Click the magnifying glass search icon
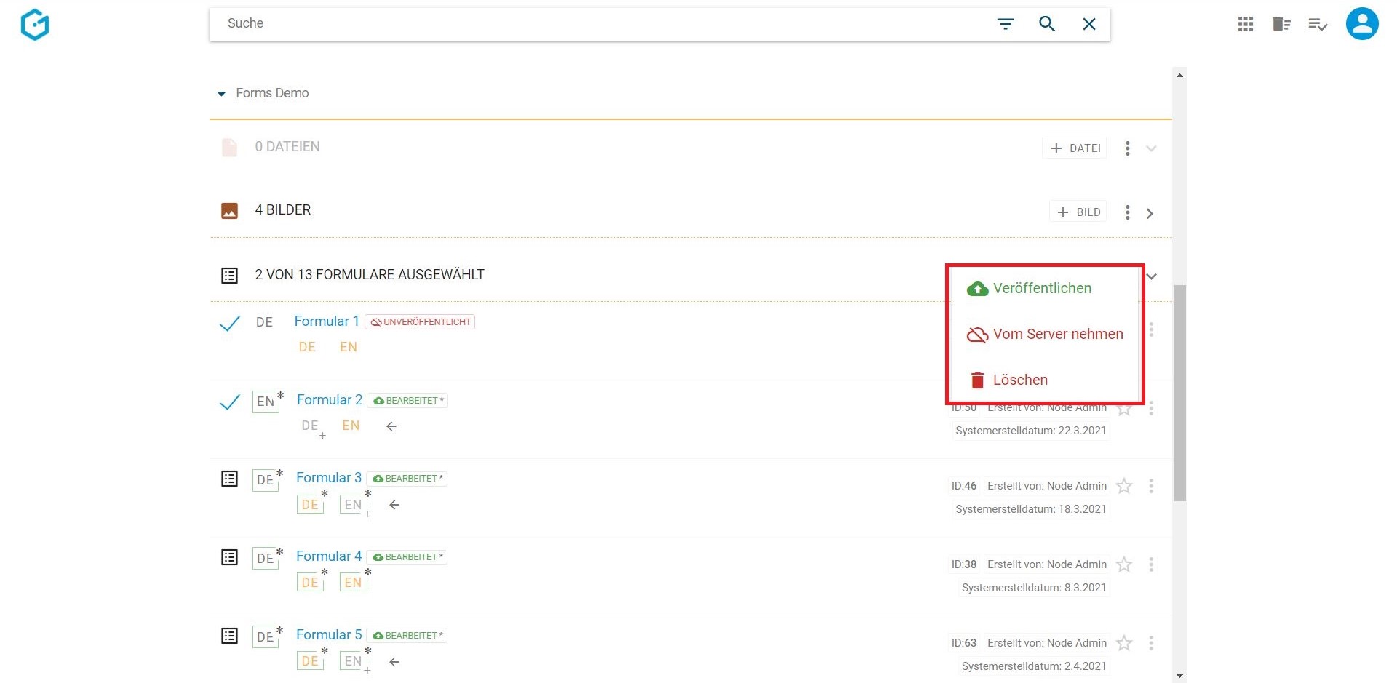Screen dimensions: 1397x683 click(1046, 24)
